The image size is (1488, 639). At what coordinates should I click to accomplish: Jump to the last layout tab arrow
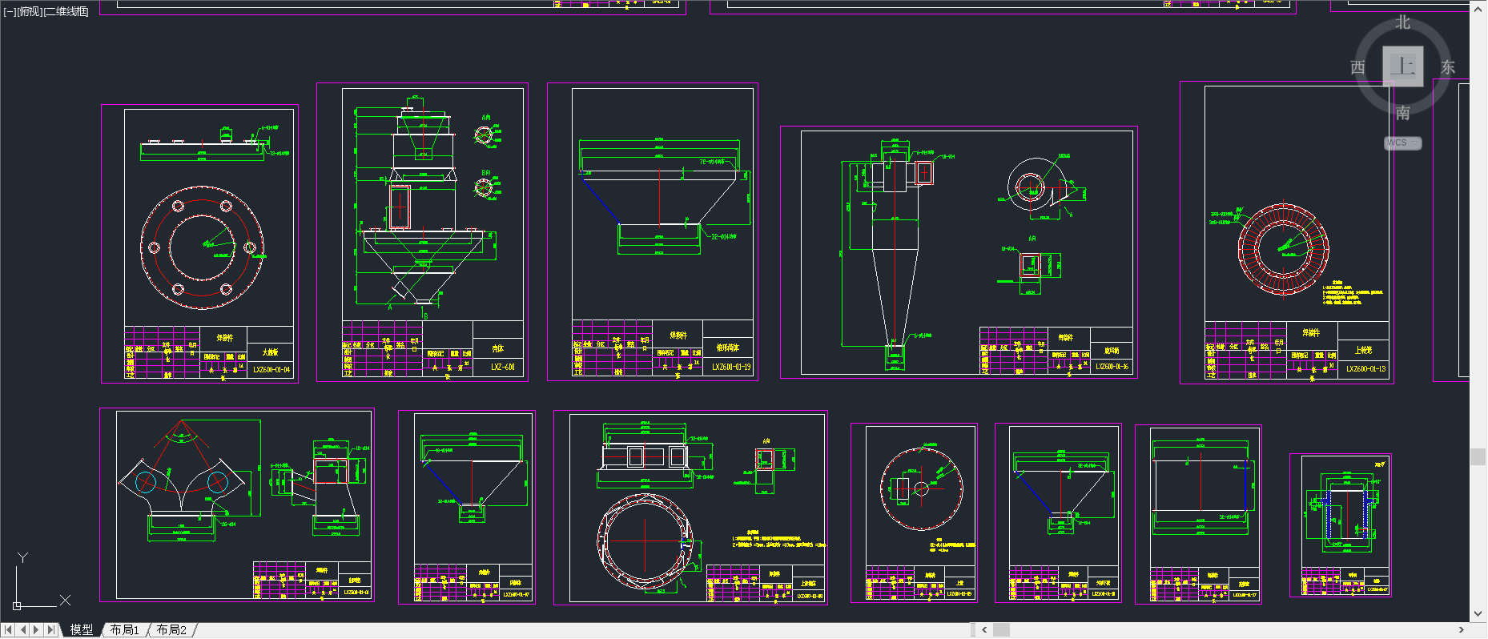coord(51,630)
